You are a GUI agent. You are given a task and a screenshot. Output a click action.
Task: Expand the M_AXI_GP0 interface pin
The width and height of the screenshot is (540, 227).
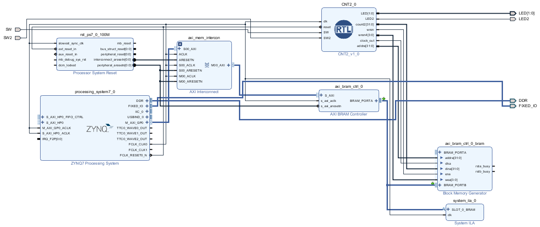coord(147,123)
